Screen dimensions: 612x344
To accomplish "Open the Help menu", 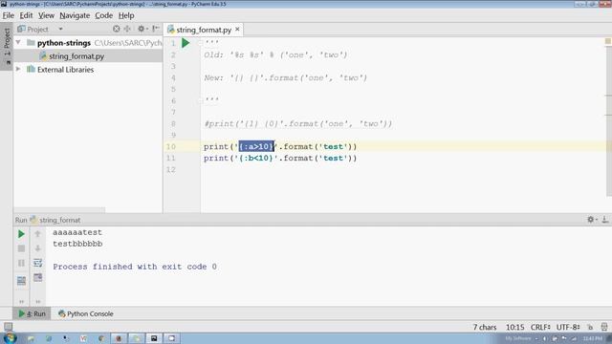I will coord(126,15).
